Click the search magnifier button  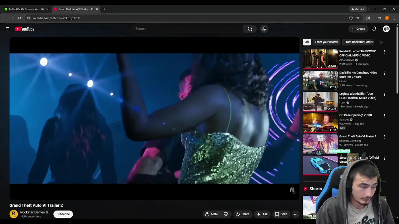click(250, 29)
